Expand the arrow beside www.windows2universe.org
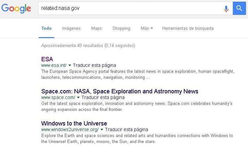 pyautogui.click(x=102, y=130)
